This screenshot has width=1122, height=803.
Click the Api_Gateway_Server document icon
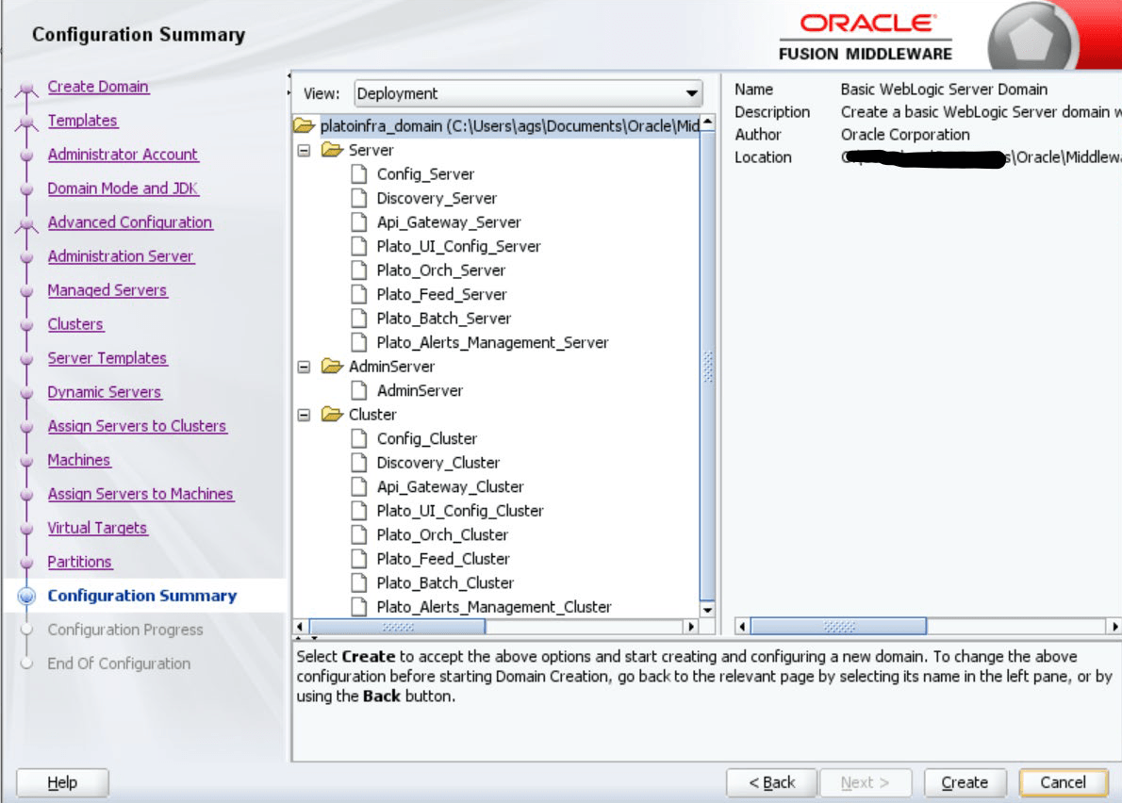tap(359, 221)
